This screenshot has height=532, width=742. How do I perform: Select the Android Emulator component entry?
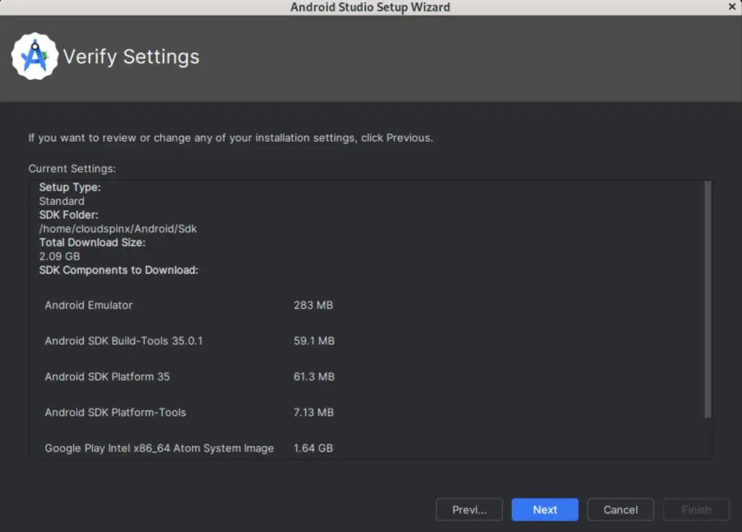(88, 305)
